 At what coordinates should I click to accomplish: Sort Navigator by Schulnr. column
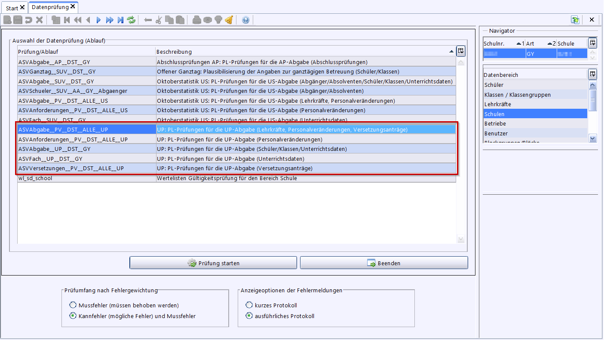pyautogui.click(x=504, y=43)
